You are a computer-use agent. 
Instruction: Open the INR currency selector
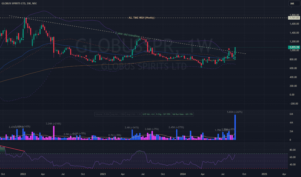click(294, 4)
